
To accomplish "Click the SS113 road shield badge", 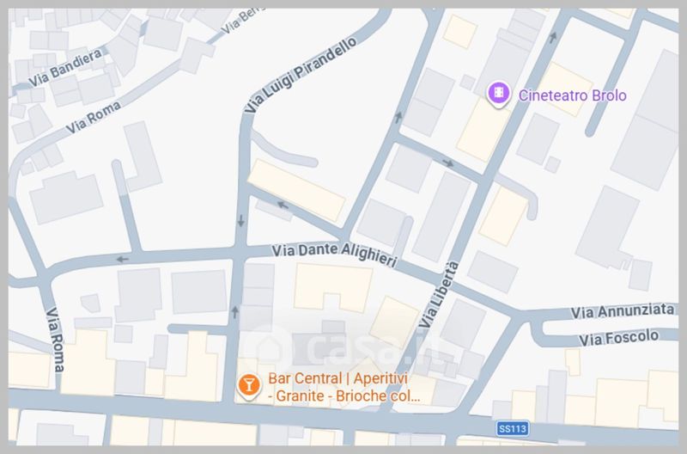I will click(512, 428).
